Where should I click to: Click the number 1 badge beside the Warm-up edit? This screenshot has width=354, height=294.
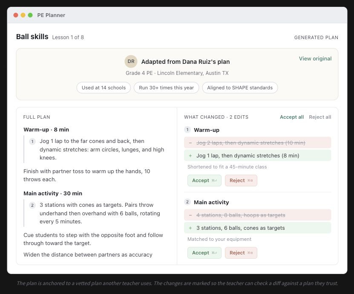[x=187, y=130]
